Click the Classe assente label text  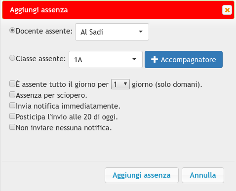click(41, 59)
